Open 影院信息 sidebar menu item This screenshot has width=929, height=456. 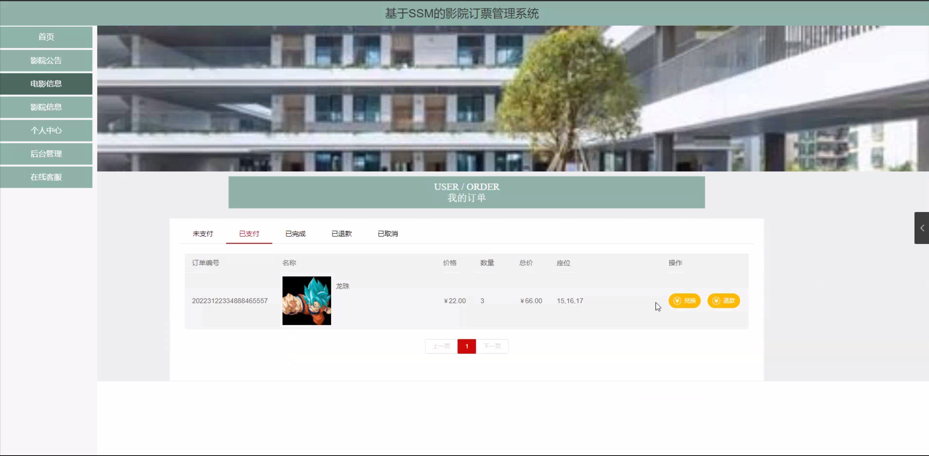46,107
